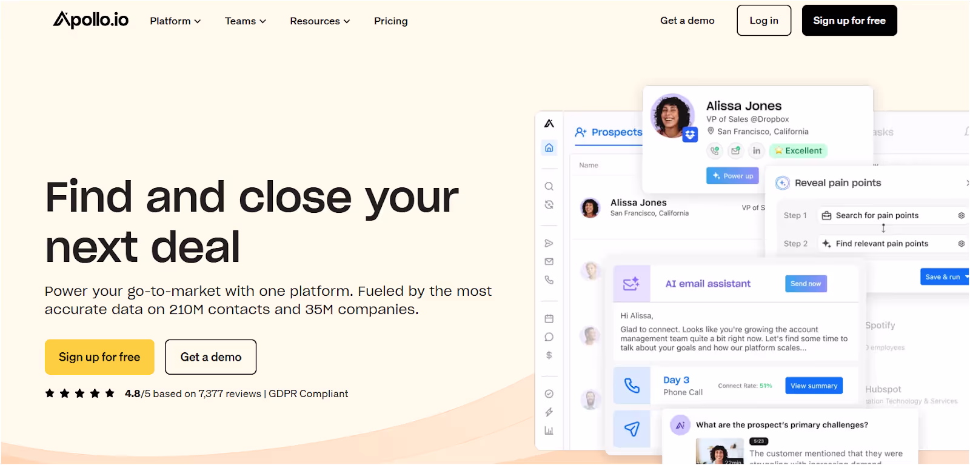
Task: Select the home icon in mockup sidebar
Action: pyautogui.click(x=549, y=148)
